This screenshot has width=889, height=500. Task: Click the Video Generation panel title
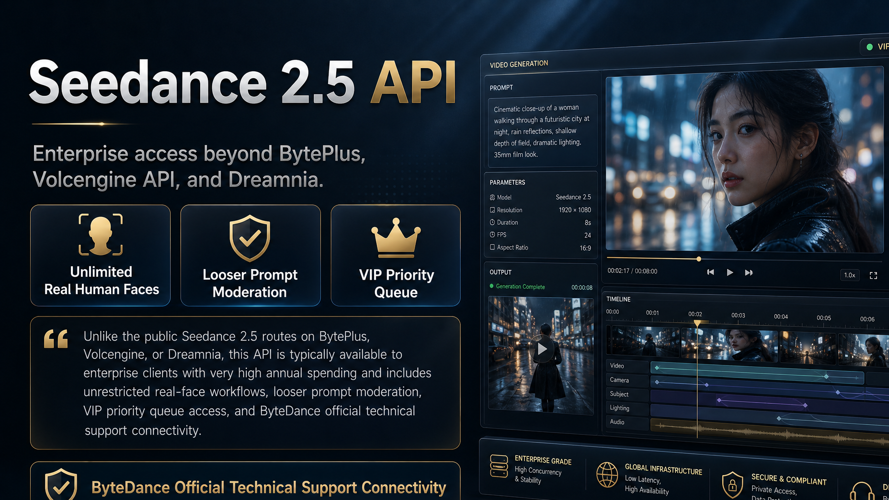(x=519, y=64)
